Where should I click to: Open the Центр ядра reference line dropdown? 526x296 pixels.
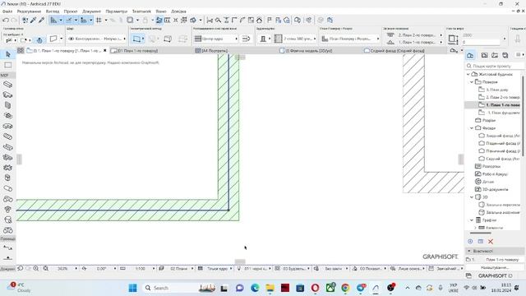pyautogui.click(x=215, y=39)
